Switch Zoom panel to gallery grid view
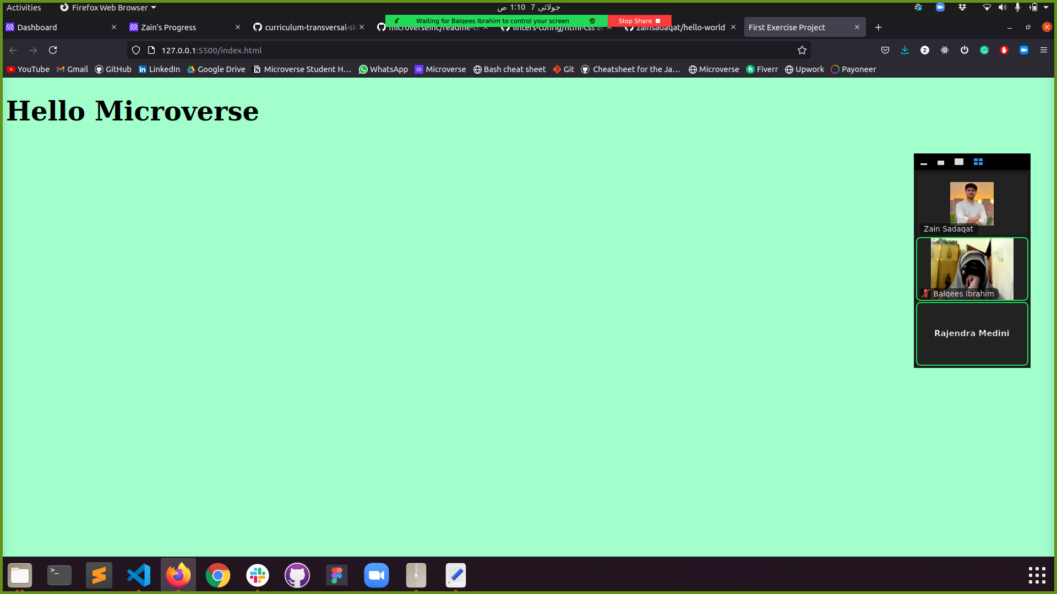The height and width of the screenshot is (594, 1057). tap(978, 162)
